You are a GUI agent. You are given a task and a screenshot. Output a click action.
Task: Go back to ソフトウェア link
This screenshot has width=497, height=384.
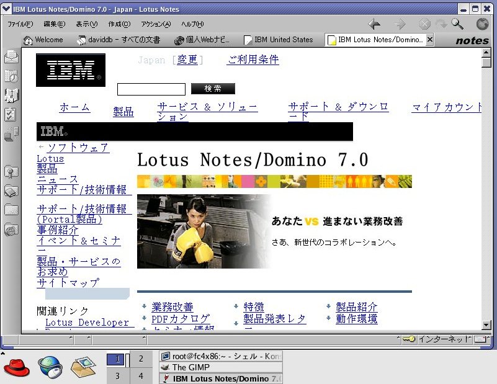(78, 148)
